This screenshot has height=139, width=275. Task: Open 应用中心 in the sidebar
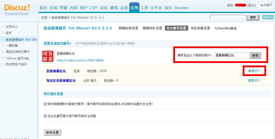[12, 27]
